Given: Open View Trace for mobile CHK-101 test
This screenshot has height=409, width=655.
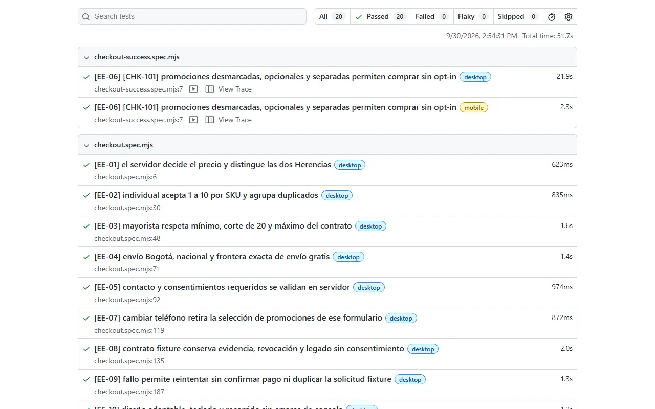Looking at the screenshot, I should [x=235, y=120].
